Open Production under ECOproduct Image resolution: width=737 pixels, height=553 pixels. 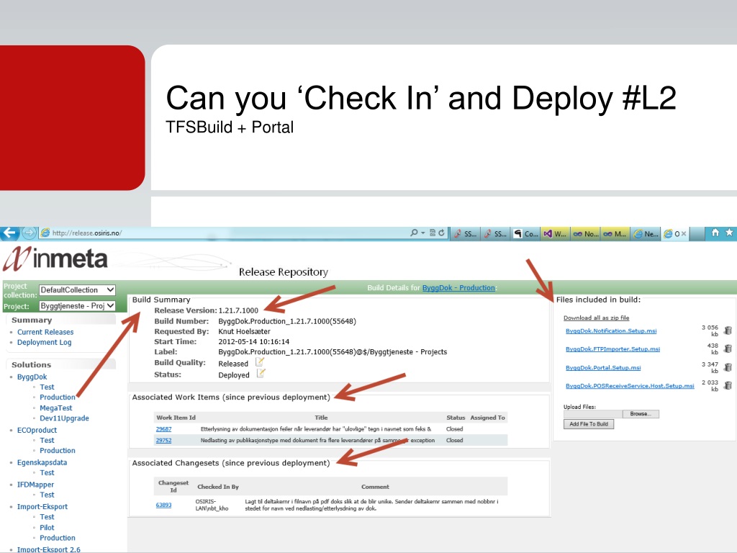58,451
